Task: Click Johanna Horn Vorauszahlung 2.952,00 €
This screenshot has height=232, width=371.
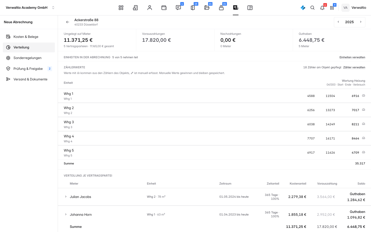Action: pyautogui.click(x=326, y=214)
